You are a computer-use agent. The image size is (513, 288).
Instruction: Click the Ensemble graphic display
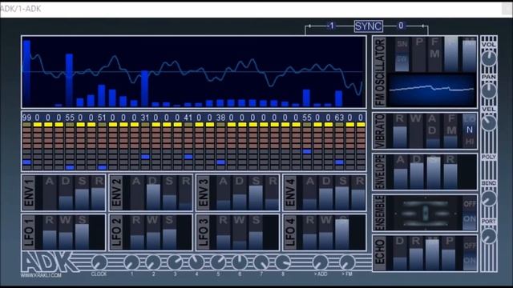(x=426, y=213)
